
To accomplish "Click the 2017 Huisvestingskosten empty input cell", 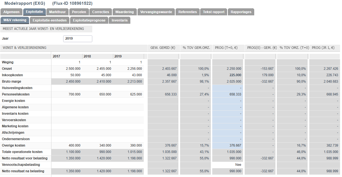I will coord(67,88).
